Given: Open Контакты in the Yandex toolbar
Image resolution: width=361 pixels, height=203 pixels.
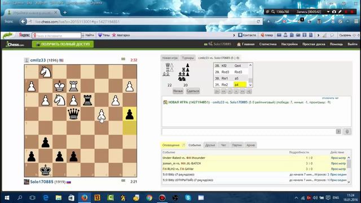Looking at the screenshot, I should pos(247,35).
